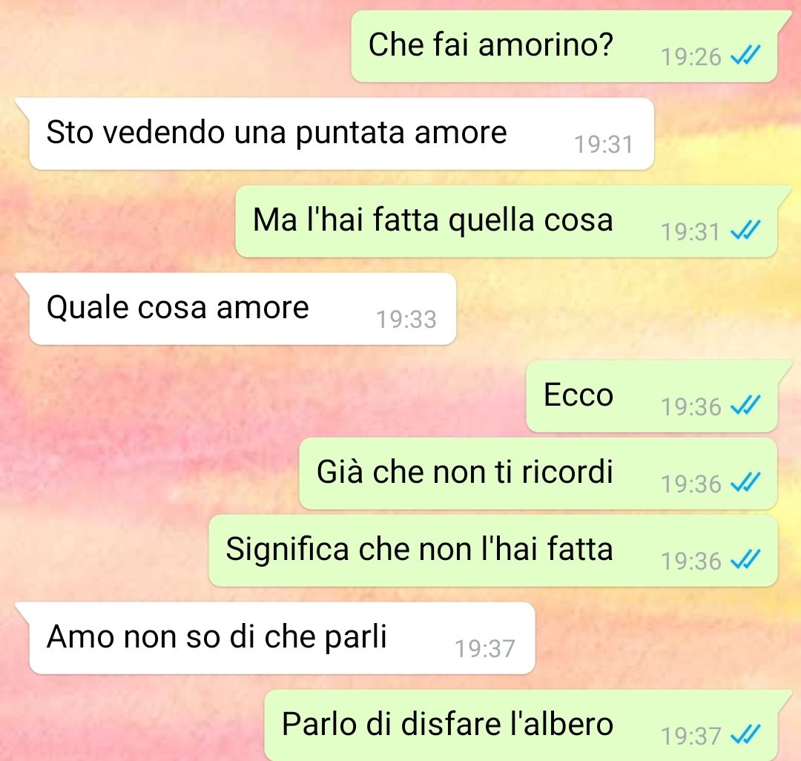Tap the 19:26 timestamp on first message
The height and width of the screenshot is (761, 801).
[690, 56]
